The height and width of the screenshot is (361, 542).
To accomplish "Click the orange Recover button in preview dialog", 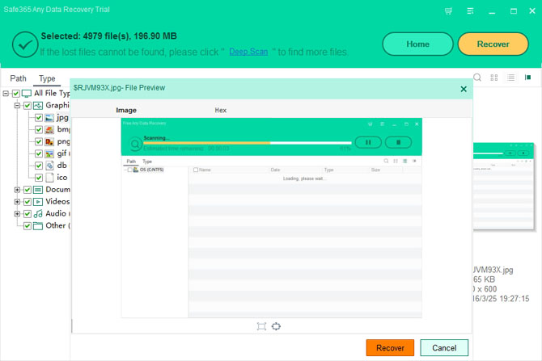I will [390, 347].
